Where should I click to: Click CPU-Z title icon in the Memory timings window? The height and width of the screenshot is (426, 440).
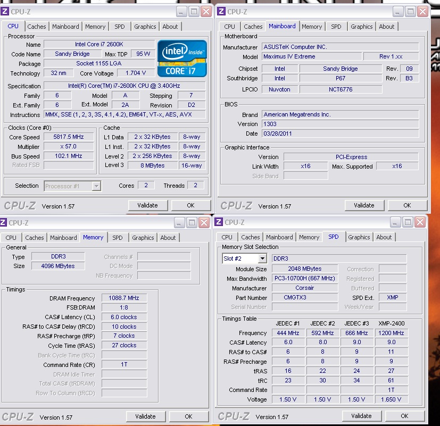pyautogui.click(x=4, y=223)
